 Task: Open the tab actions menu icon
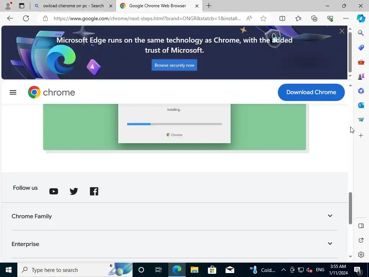coord(22,6)
